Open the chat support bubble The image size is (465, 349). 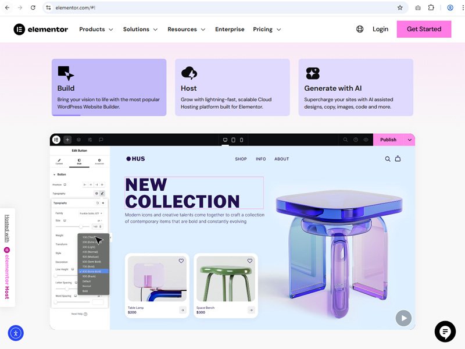click(445, 332)
